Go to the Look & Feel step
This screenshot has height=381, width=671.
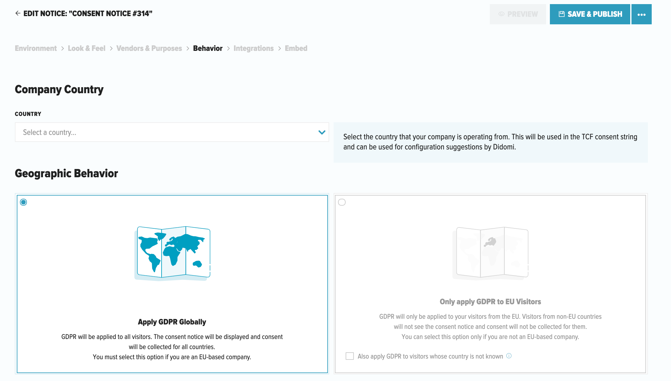[87, 48]
